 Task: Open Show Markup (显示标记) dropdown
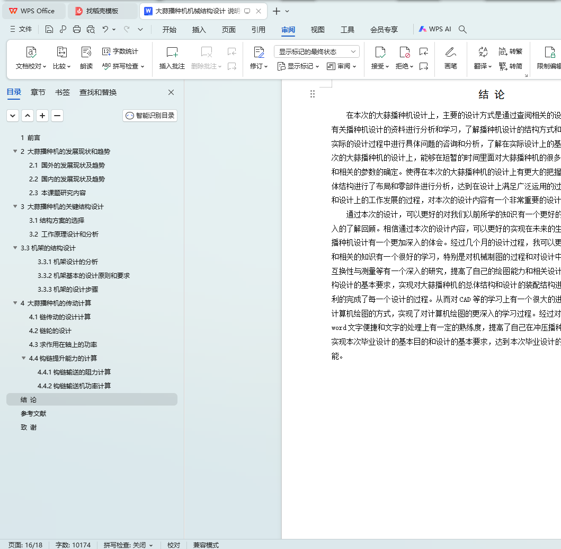pyautogui.click(x=298, y=66)
